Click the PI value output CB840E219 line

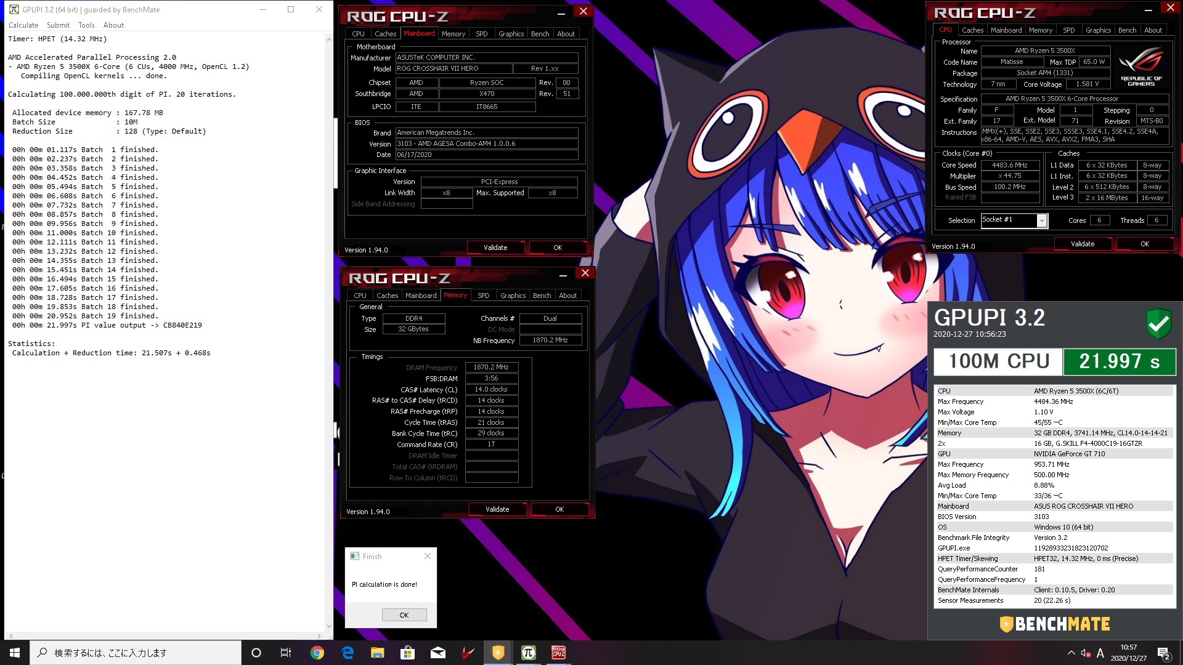click(x=107, y=325)
